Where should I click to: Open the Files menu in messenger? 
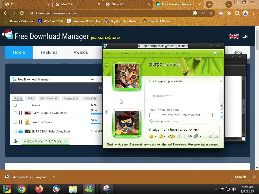pos(125,53)
